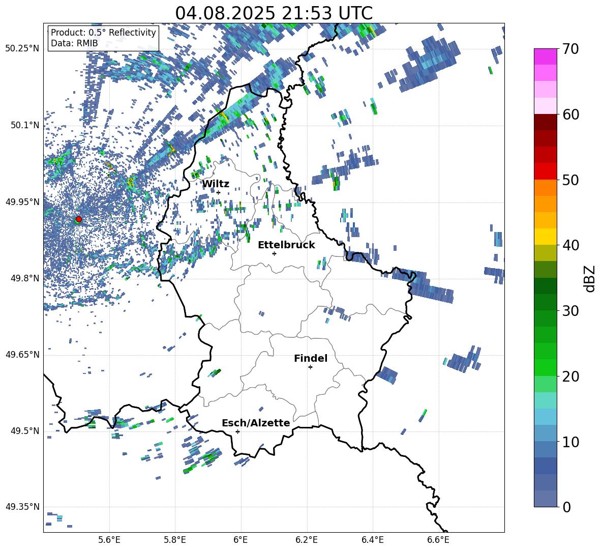Click the Product: 0.5° Reflectivity text

pyautogui.click(x=103, y=32)
